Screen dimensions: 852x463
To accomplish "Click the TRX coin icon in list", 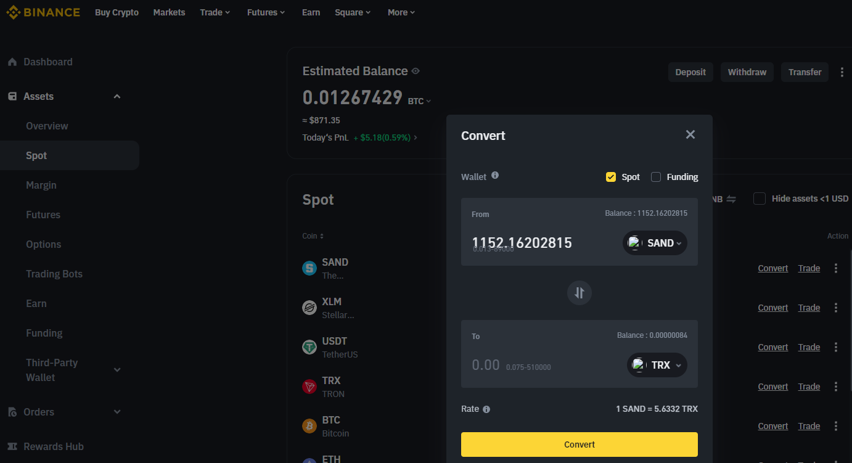I will [x=309, y=387].
